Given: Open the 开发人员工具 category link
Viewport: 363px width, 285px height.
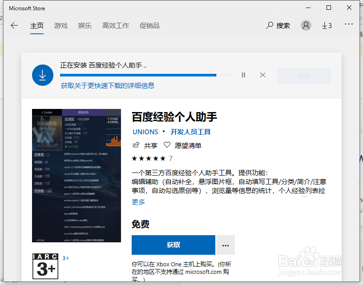Looking at the screenshot, I should coord(190,132).
